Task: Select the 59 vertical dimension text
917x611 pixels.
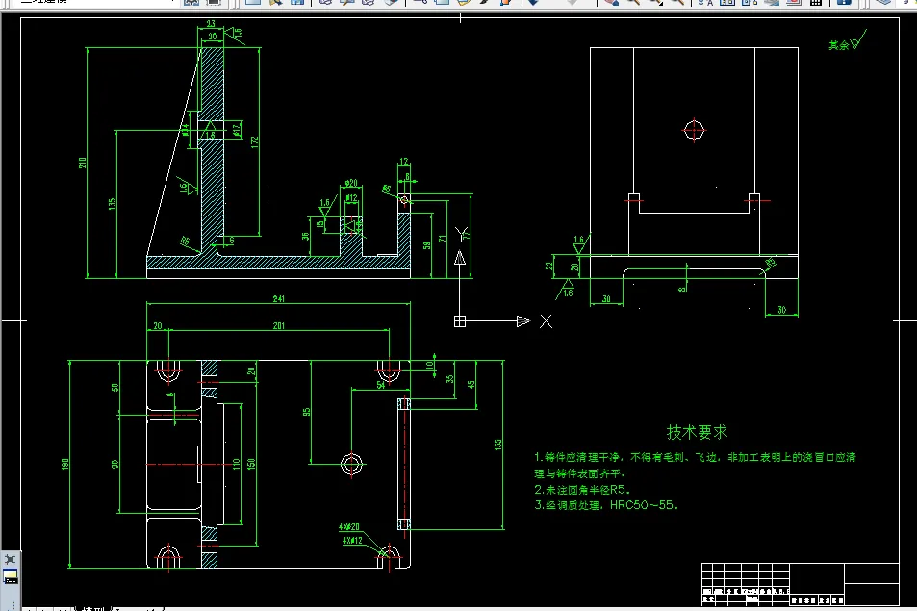Action: (427, 245)
